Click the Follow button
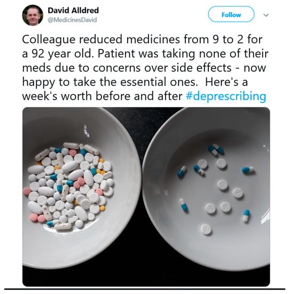This screenshot has height=294, width=289. (231, 14)
